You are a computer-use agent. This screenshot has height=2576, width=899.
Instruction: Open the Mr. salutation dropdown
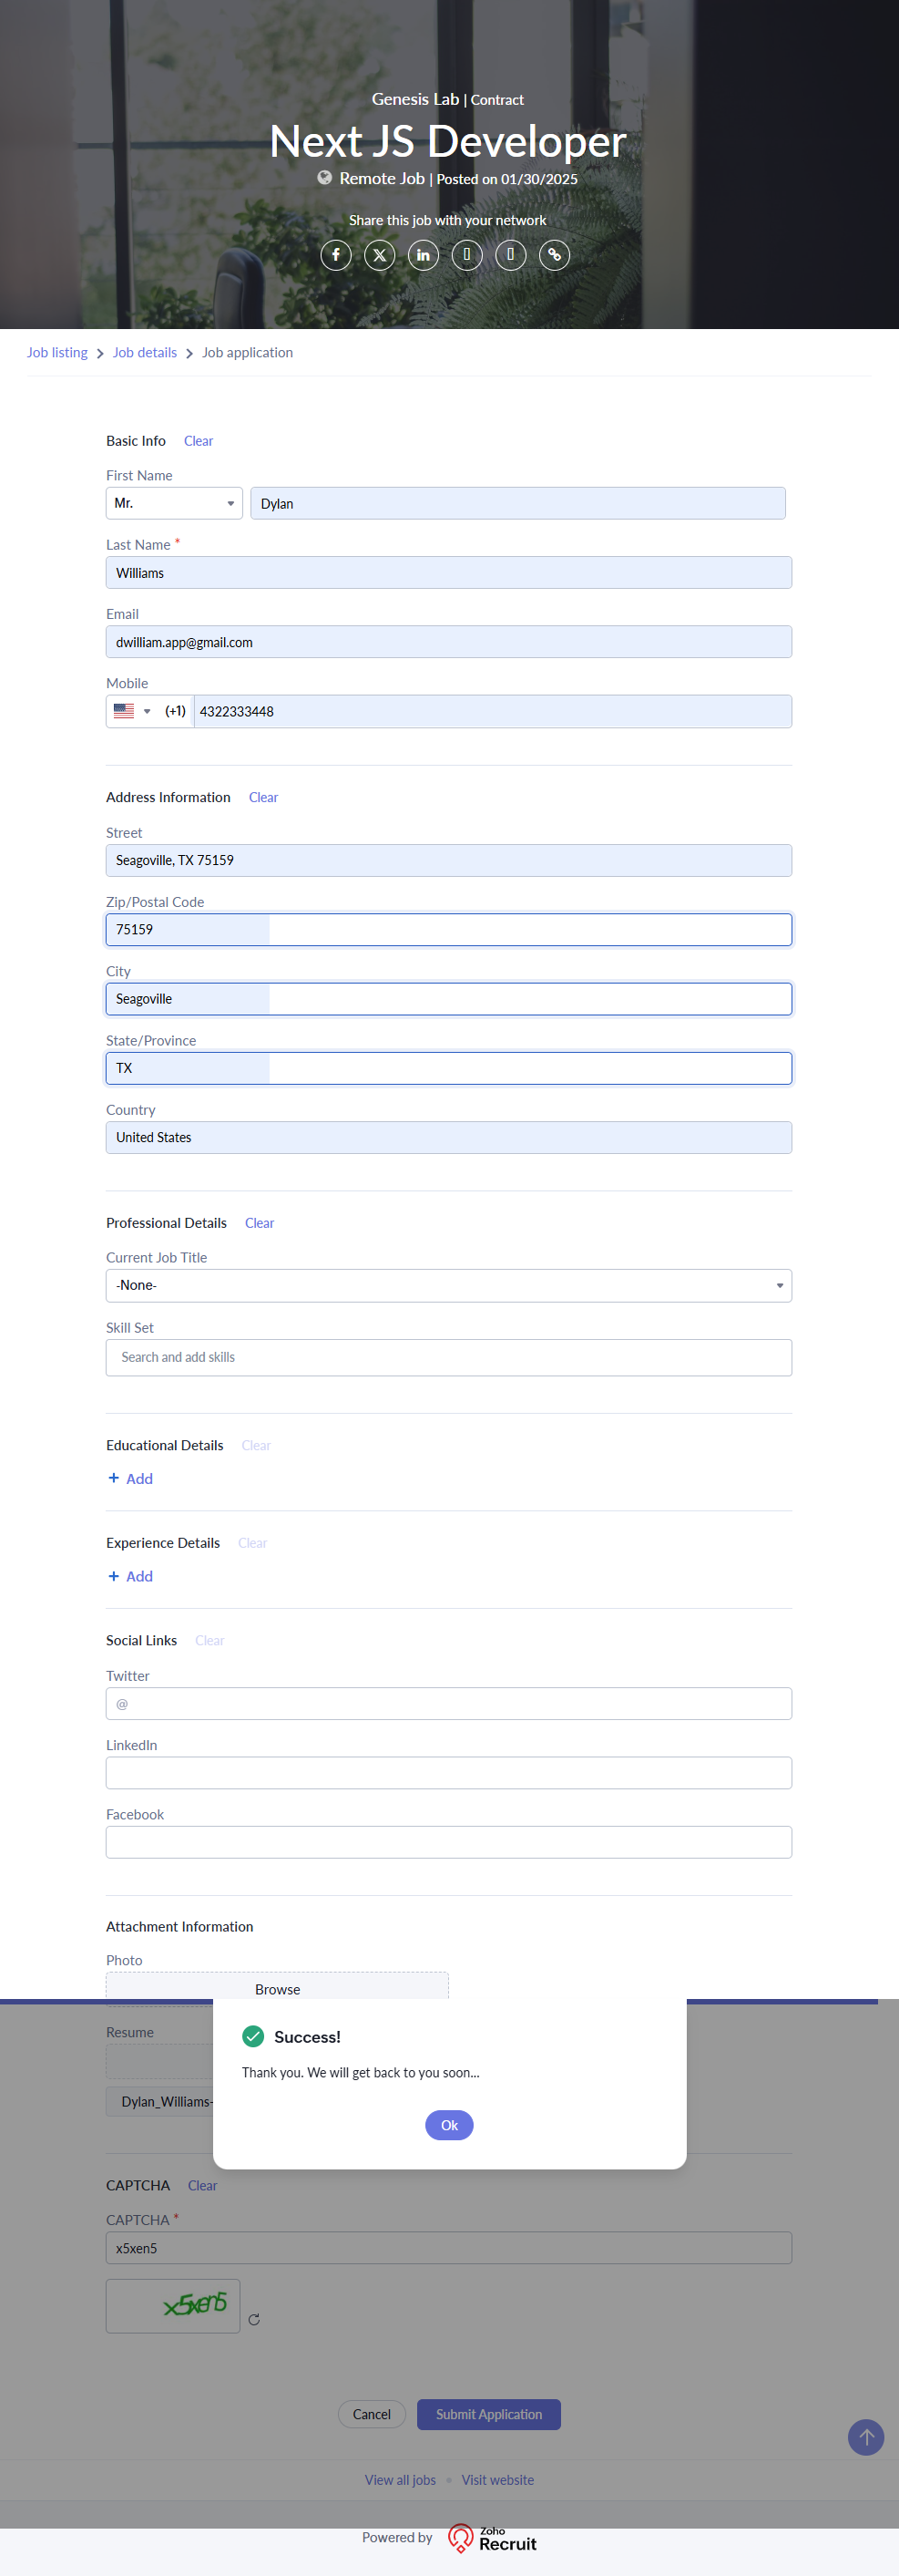click(174, 503)
